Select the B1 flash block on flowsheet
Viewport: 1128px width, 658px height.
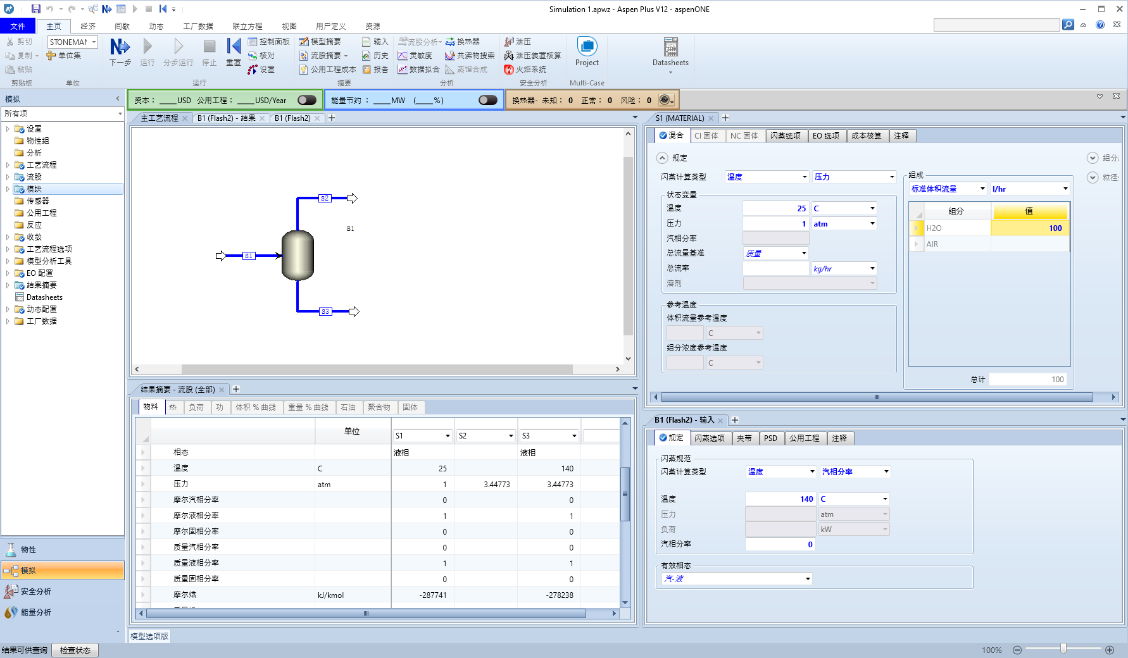298,255
